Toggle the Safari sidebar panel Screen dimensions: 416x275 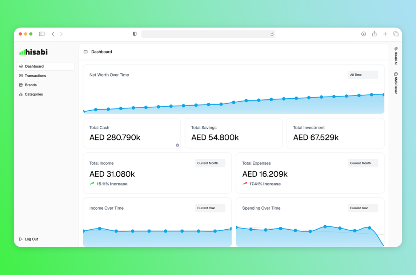pyautogui.click(x=42, y=34)
